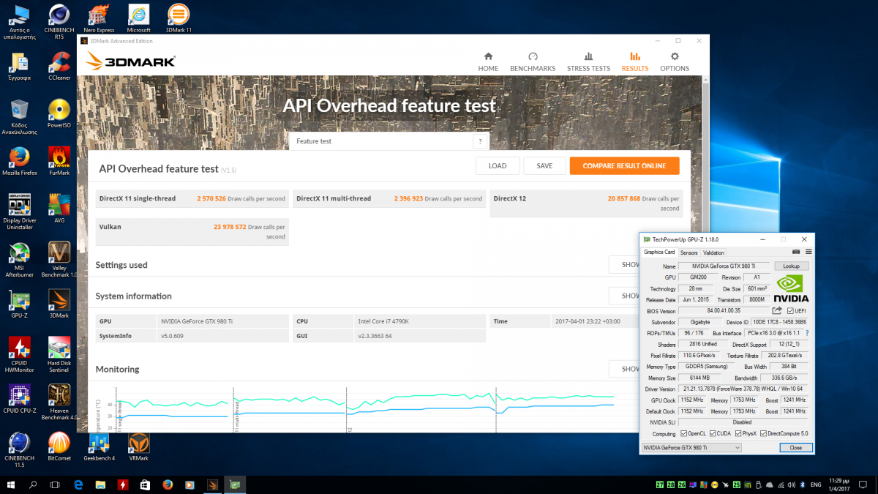This screenshot has height=494, width=878.
Task: Toggle the PhysX checkbox
Action: (737, 434)
